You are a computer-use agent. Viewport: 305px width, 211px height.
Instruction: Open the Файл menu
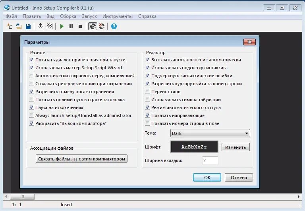[x=11, y=16]
